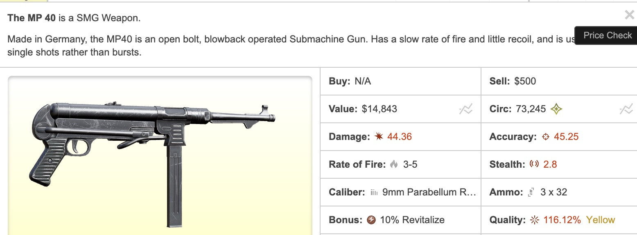
Task: Click the Stealth sound wave icon
Action: pos(534,164)
